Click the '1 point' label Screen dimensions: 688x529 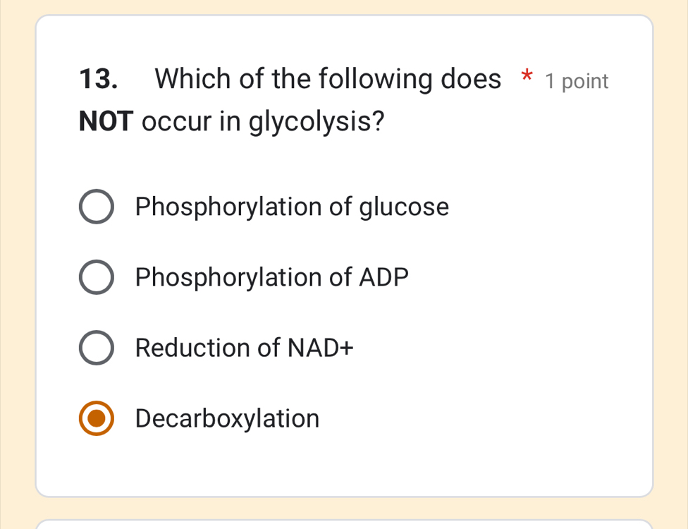pyautogui.click(x=575, y=81)
